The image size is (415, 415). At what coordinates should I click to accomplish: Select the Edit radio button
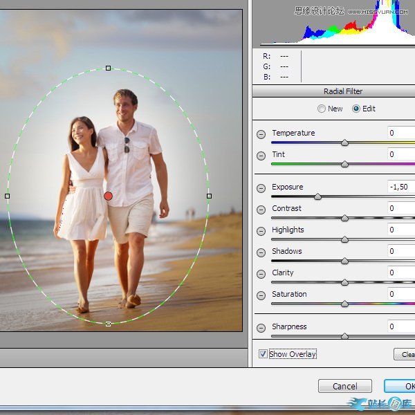coord(356,109)
